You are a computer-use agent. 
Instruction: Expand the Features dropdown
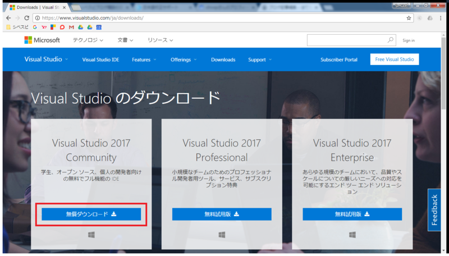[x=144, y=60]
